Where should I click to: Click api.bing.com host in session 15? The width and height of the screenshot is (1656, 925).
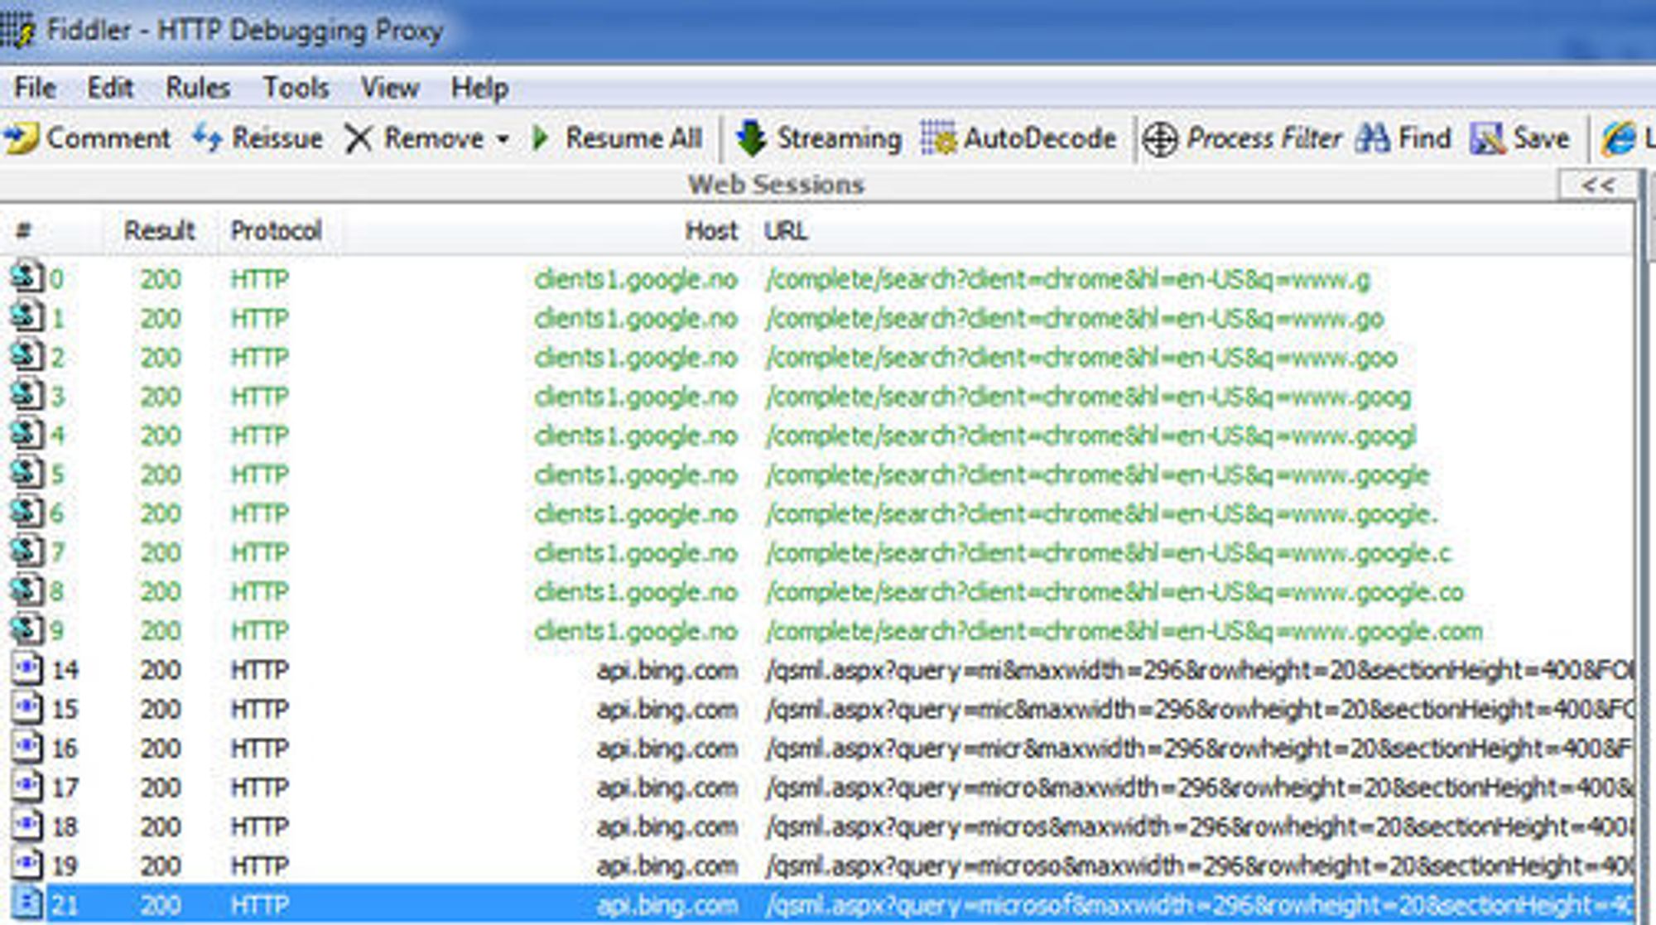tap(667, 709)
